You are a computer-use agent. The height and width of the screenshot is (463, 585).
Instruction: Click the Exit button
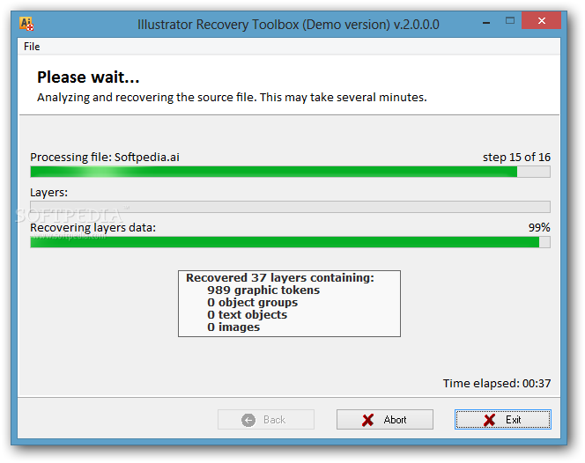point(502,420)
